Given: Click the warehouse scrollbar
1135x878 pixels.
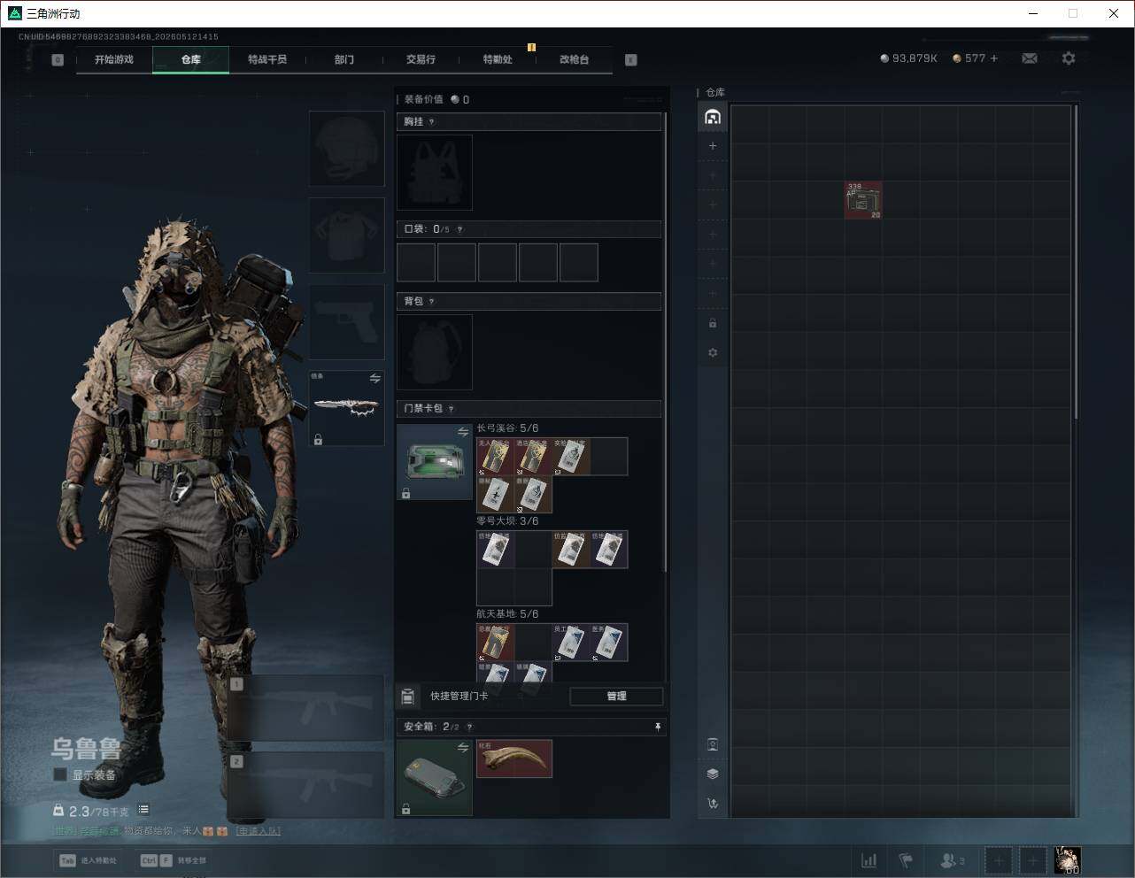Looking at the screenshot, I should [x=1076, y=262].
